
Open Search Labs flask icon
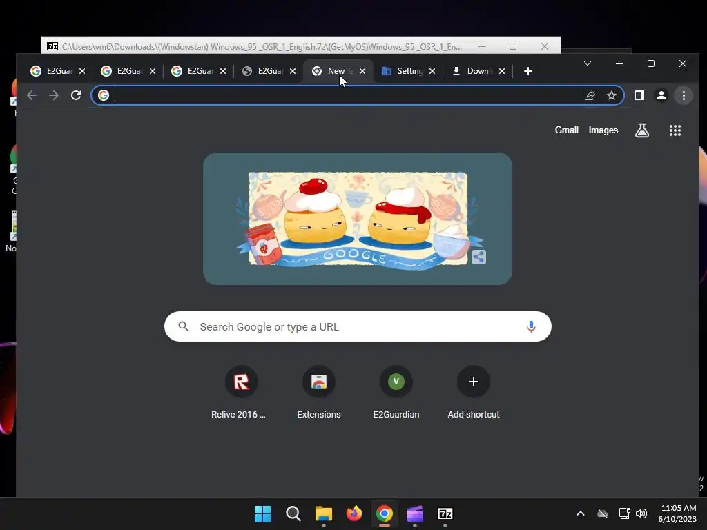641,130
